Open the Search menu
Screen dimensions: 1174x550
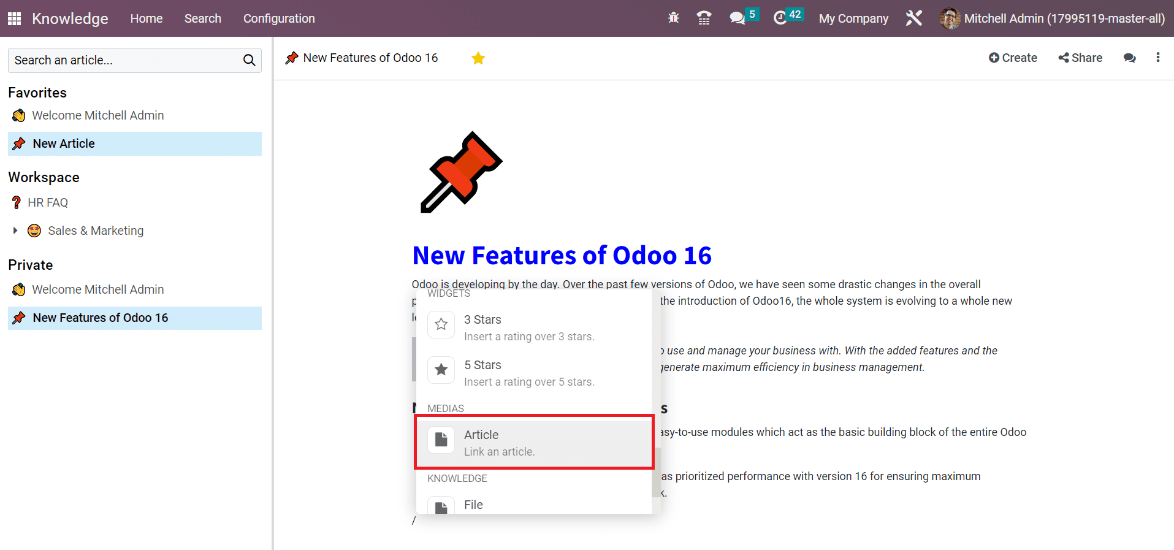tap(203, 18)
